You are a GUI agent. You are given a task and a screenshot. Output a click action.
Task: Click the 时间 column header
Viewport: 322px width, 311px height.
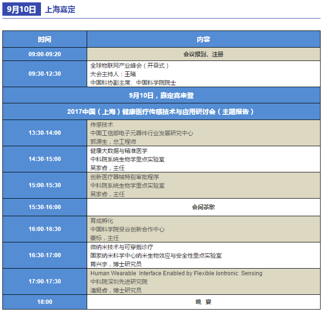tap(44, 39)
